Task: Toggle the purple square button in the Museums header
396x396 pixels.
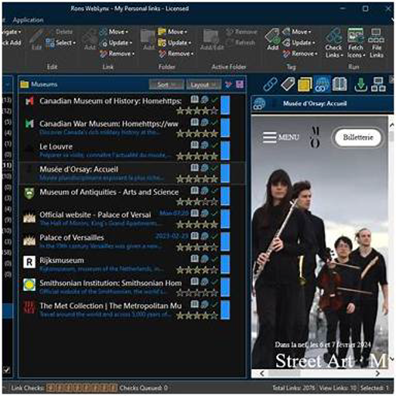Action: pyautogui.click(x=240, y=84)
